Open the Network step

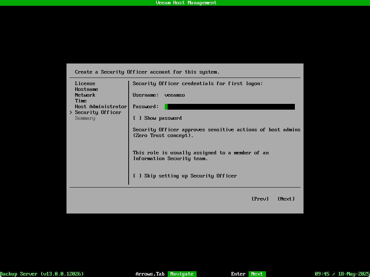[x=85, y=95]
